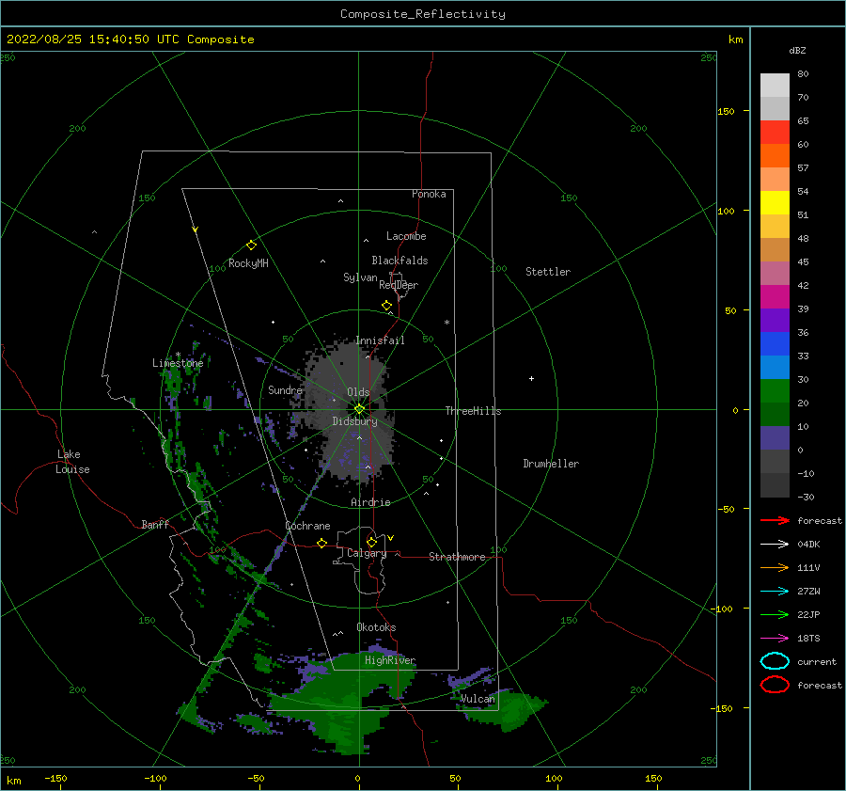The image size is (846, 791).
Task: Click the yellow km unit at bottom-left
Action: coord(13,781)
